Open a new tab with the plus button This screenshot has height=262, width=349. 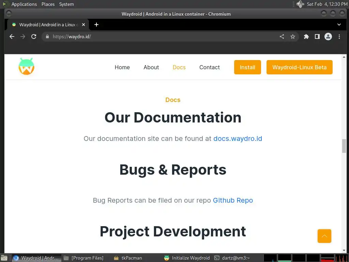[x=96, y=25]
